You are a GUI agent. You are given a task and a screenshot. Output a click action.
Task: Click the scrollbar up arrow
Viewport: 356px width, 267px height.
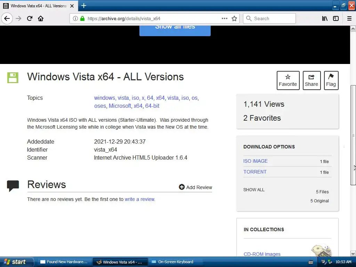tap(353, 29)
